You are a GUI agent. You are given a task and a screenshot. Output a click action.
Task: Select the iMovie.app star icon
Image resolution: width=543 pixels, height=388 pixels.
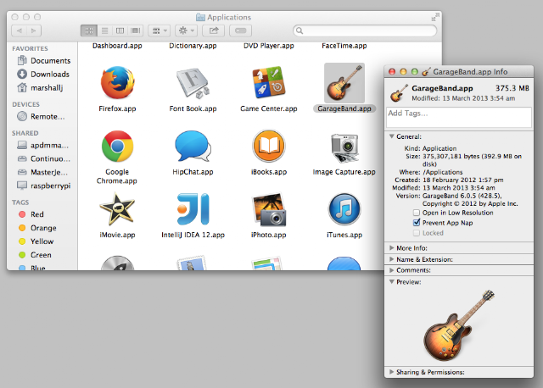tap(117, 209)
